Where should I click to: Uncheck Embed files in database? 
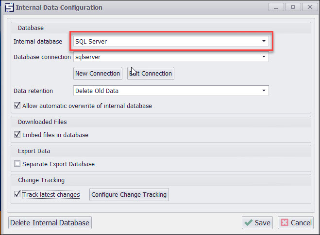[x=18, y=135]
